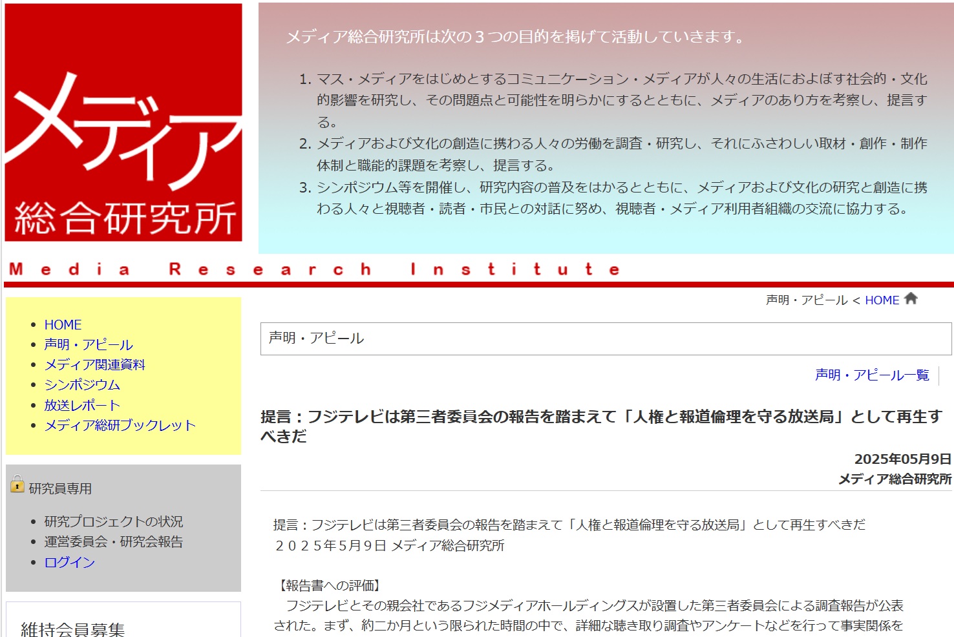
Task: Click the ログイン link in the member area
Action: coord(69,562)
